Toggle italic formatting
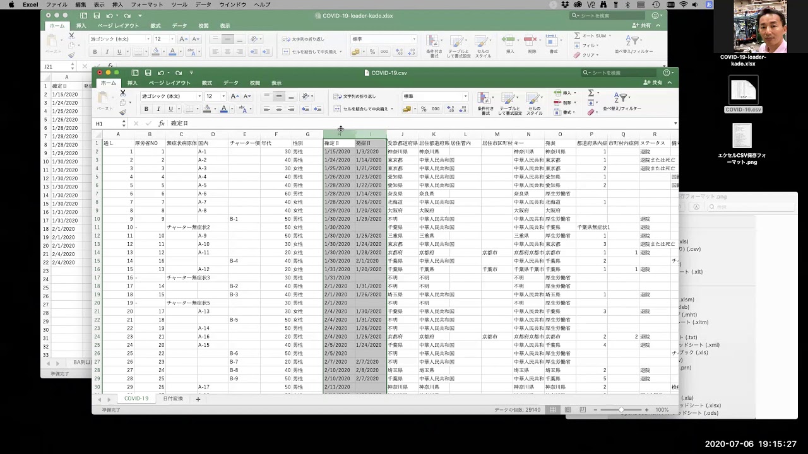 pyautogui.click(x=158, y=109)
